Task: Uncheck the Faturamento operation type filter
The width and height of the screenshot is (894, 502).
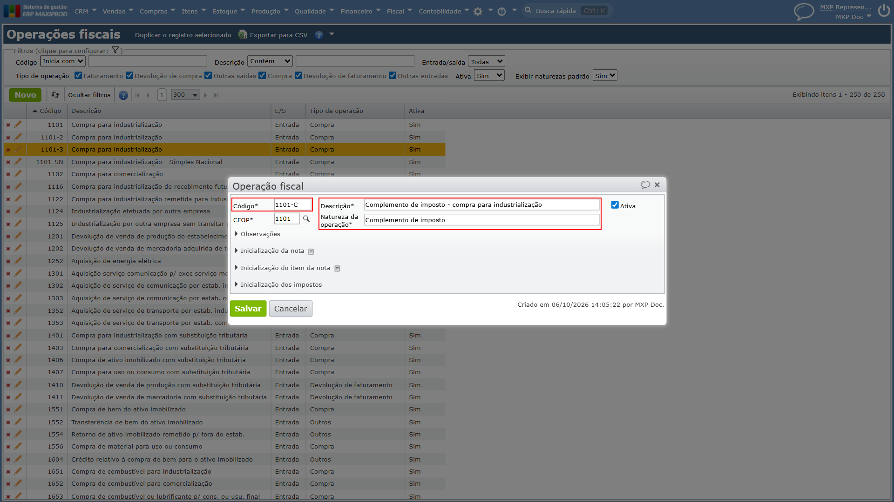Action: (x=78, y=75)
